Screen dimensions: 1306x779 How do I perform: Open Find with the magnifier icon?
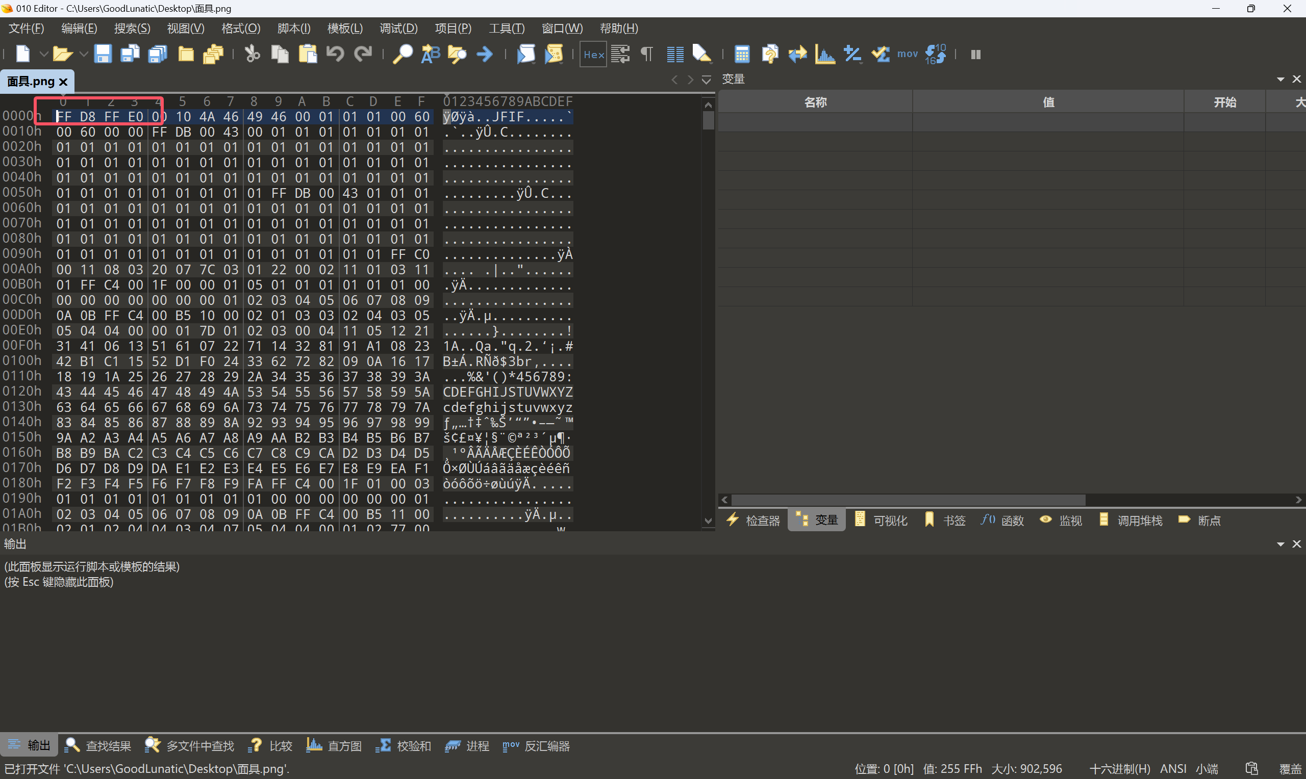pos(403,54)
